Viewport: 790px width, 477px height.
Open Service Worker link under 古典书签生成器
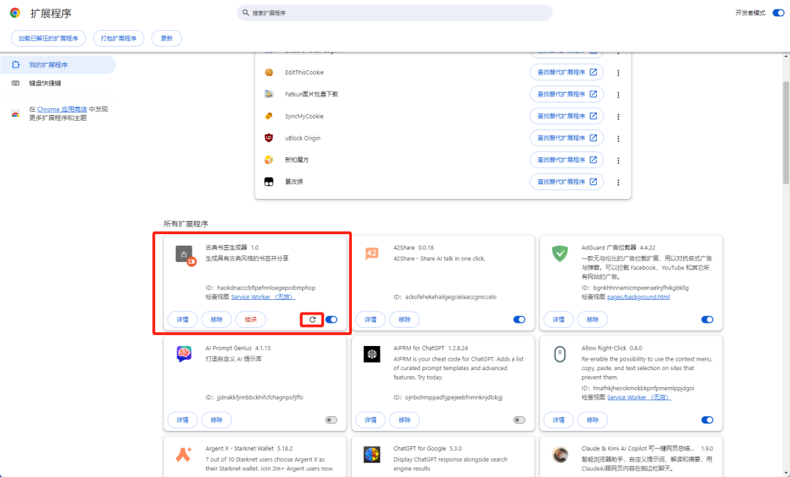(x=263, y=297)
